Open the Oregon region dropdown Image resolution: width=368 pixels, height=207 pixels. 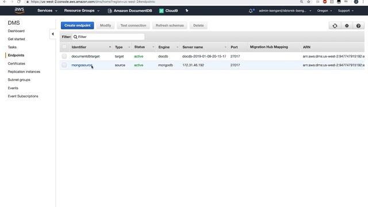(324, 11)
